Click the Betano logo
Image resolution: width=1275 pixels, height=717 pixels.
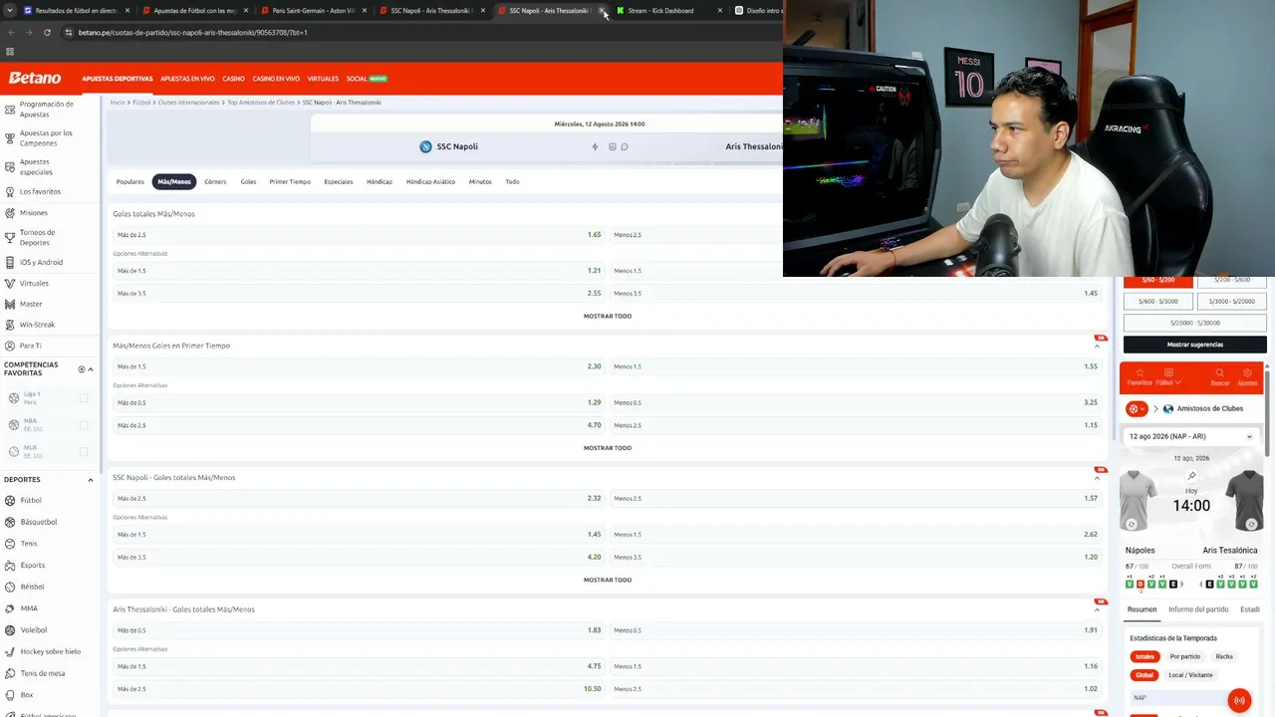[35, 78]
